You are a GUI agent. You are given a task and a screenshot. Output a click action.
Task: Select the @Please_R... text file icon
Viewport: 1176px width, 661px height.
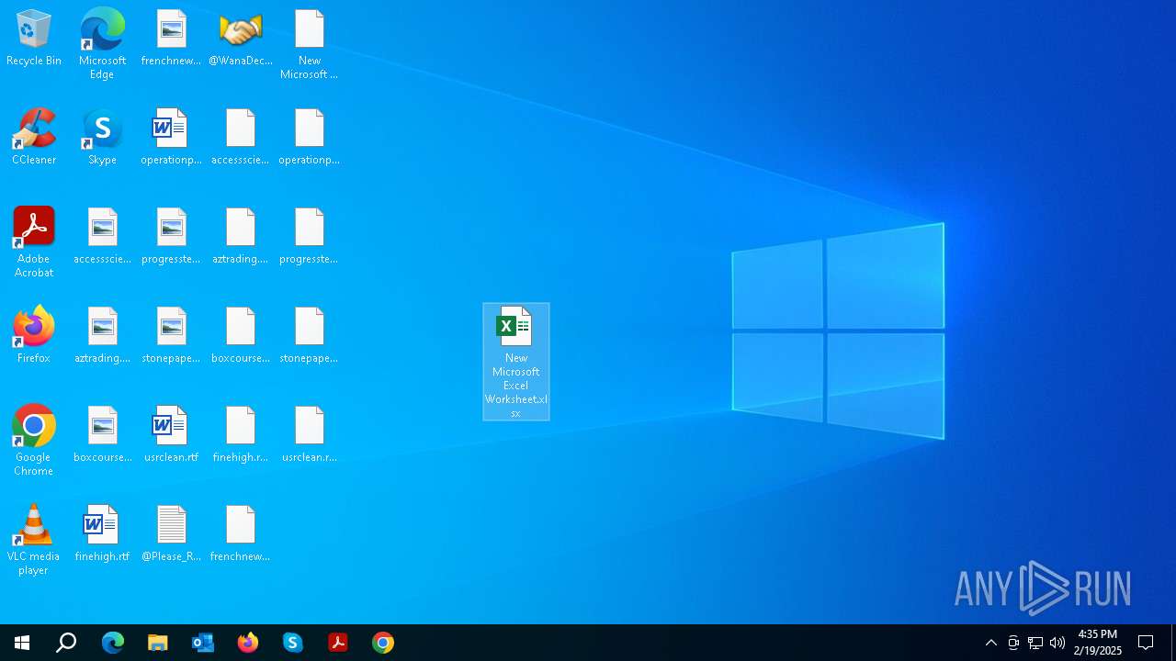click(171, 534)
